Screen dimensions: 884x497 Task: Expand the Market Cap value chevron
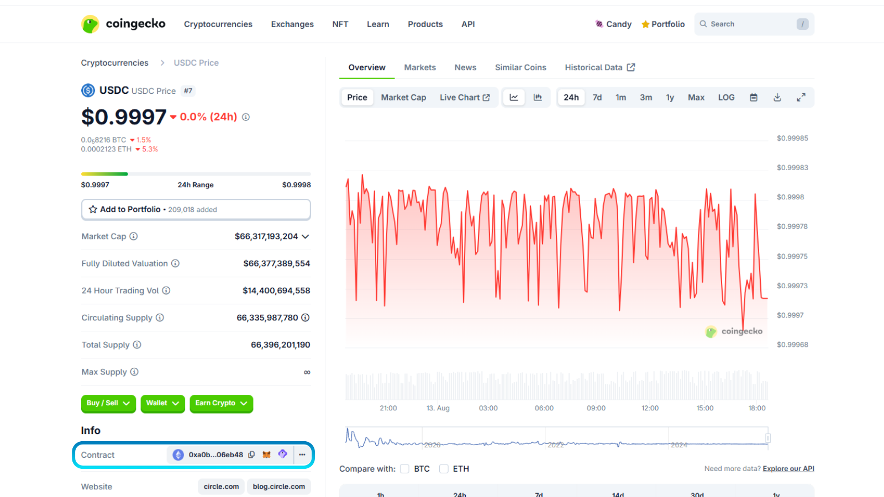point(305,236)
